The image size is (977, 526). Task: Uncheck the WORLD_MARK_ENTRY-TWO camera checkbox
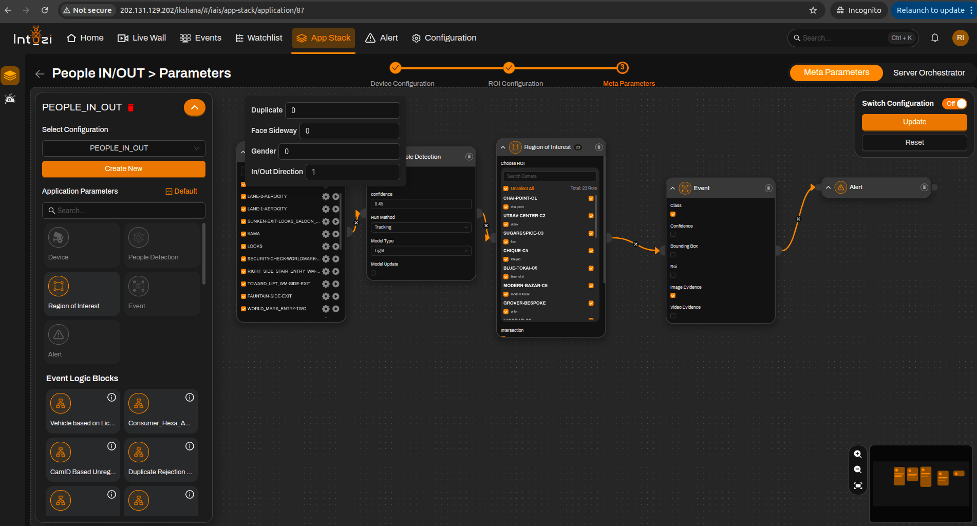point(243,309)
